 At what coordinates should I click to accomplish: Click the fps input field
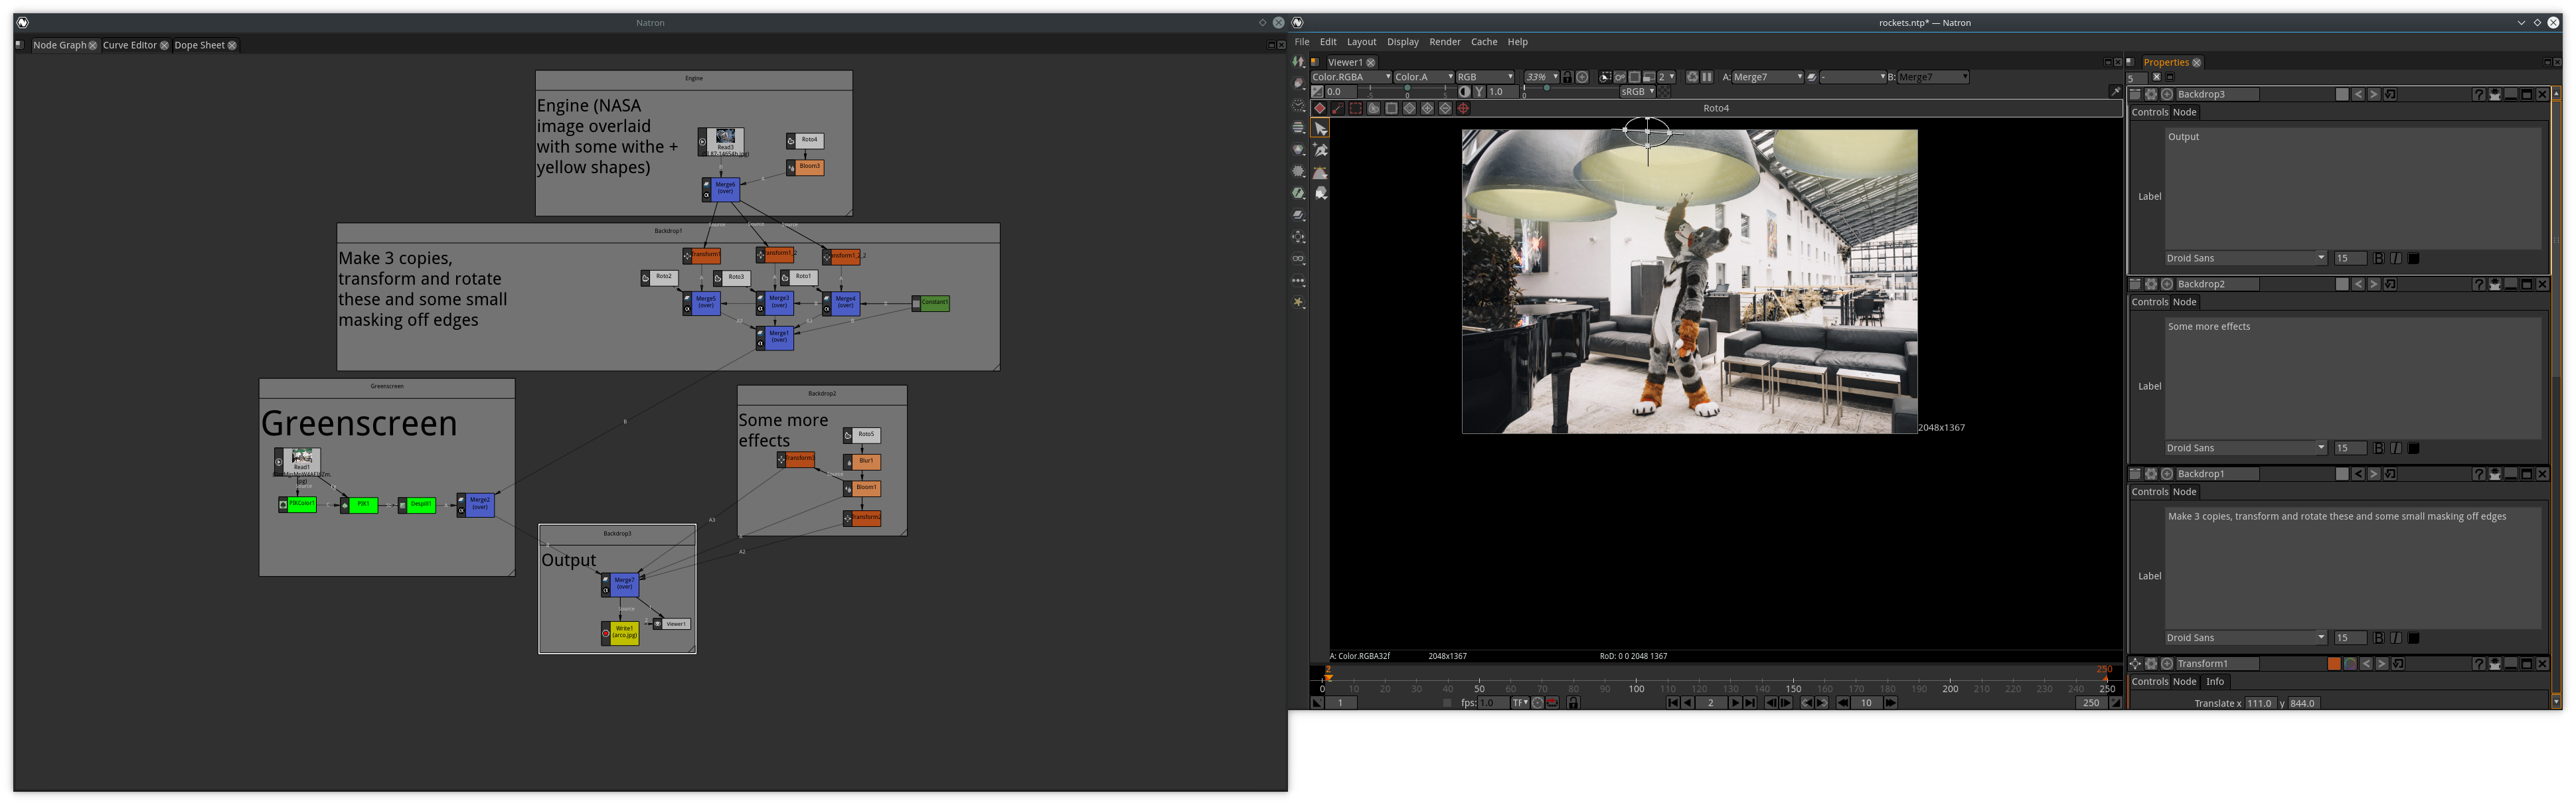pyautogui.click(x=1493, y=703)
